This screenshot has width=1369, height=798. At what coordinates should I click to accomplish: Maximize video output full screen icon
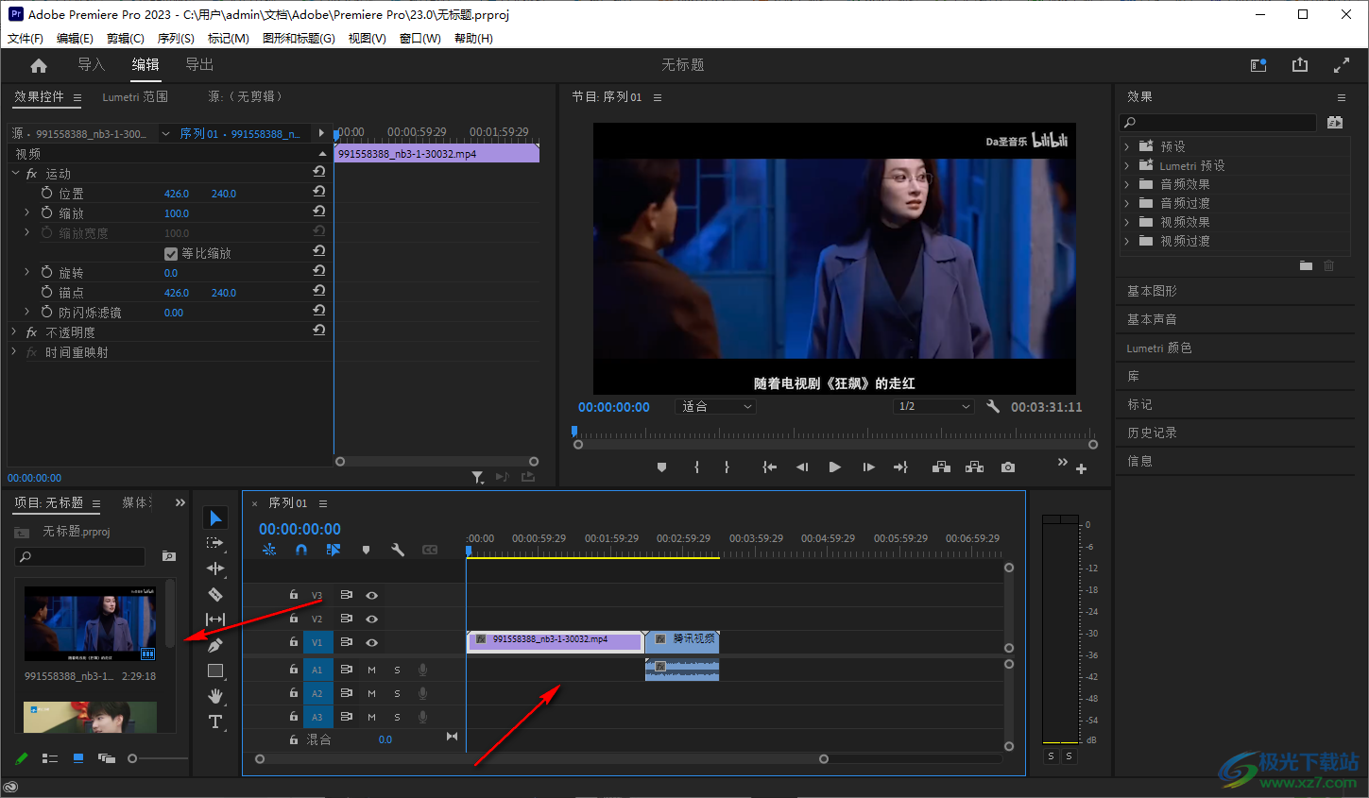[1342, 65]
